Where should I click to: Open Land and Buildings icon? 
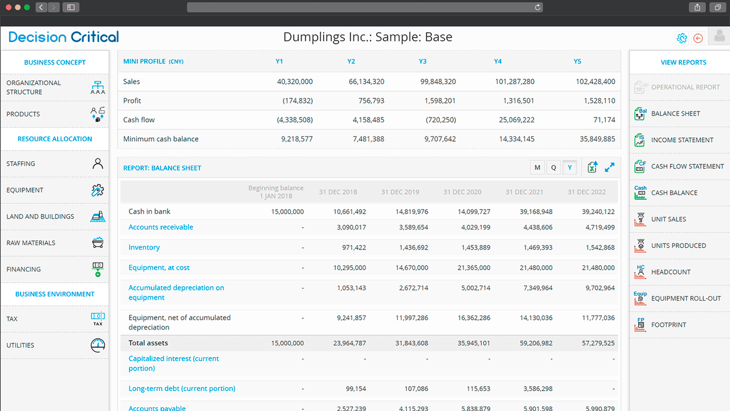pyautogui.click(x=97, y=216)
